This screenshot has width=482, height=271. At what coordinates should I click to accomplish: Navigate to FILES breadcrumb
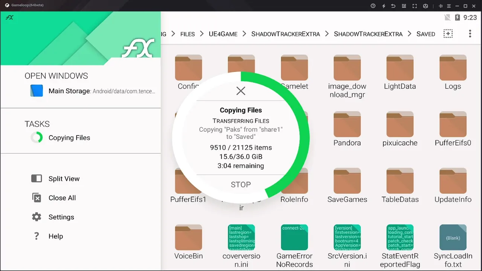[x=188, y=34]
